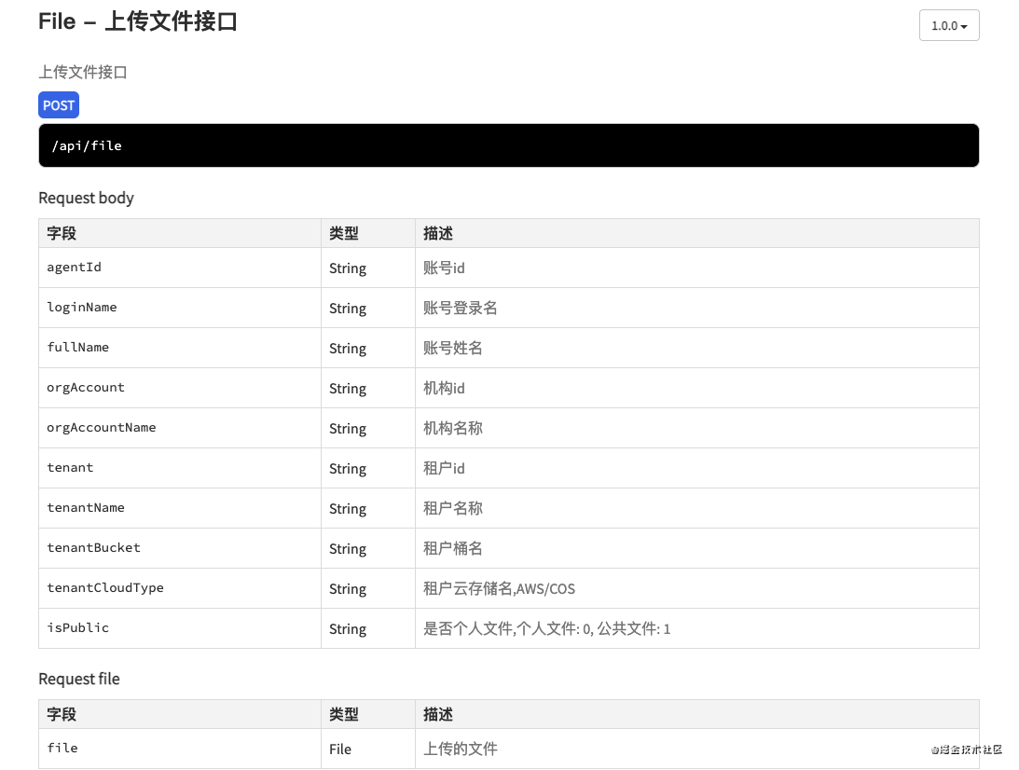Click the Request file section heading
The image size is (1019, 770).
79,679
